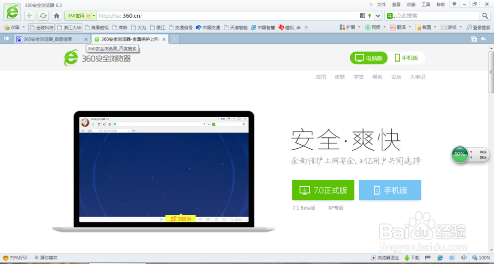Viewport: 494px width, 264px height.
Task: Restore the closed tab with undo arrow
Action: click(x=484, y=39)
